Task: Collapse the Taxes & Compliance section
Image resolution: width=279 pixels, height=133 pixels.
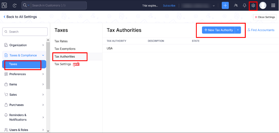Action: click(x=43, y=55)
